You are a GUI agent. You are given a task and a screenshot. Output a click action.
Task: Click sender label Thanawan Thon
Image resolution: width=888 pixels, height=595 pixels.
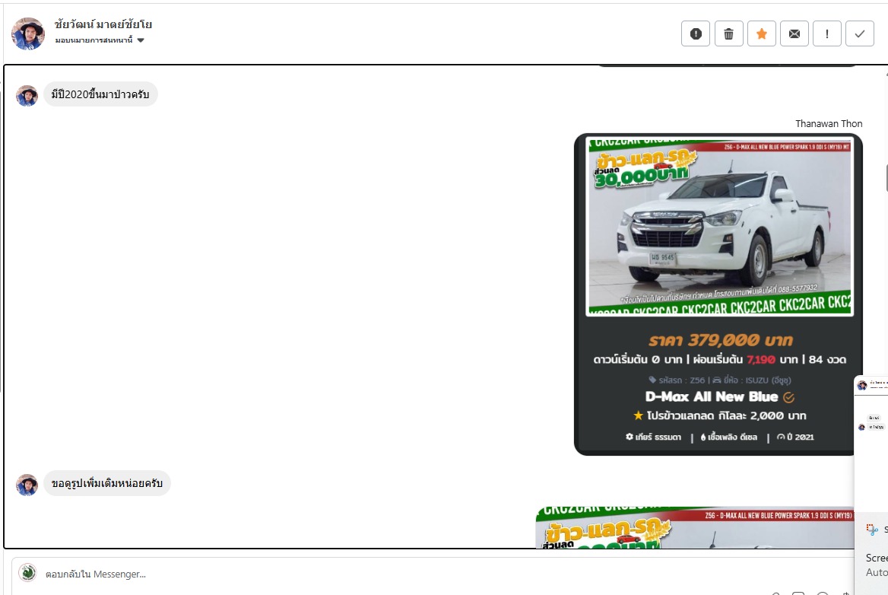tap(829, 123)
